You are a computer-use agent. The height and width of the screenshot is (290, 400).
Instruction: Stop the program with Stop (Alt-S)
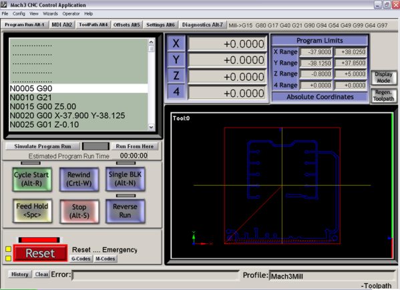click(x=79, y=211)
